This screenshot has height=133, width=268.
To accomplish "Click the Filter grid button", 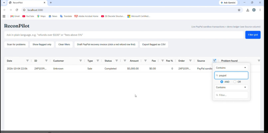I will [253, 35].
